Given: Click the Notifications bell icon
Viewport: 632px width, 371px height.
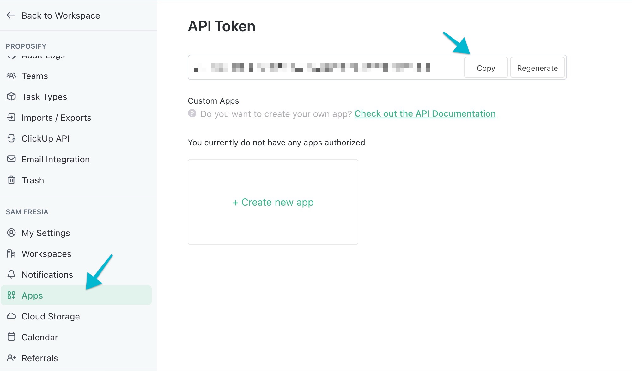Looking at the screenshot, I should (x=11, y=274).
